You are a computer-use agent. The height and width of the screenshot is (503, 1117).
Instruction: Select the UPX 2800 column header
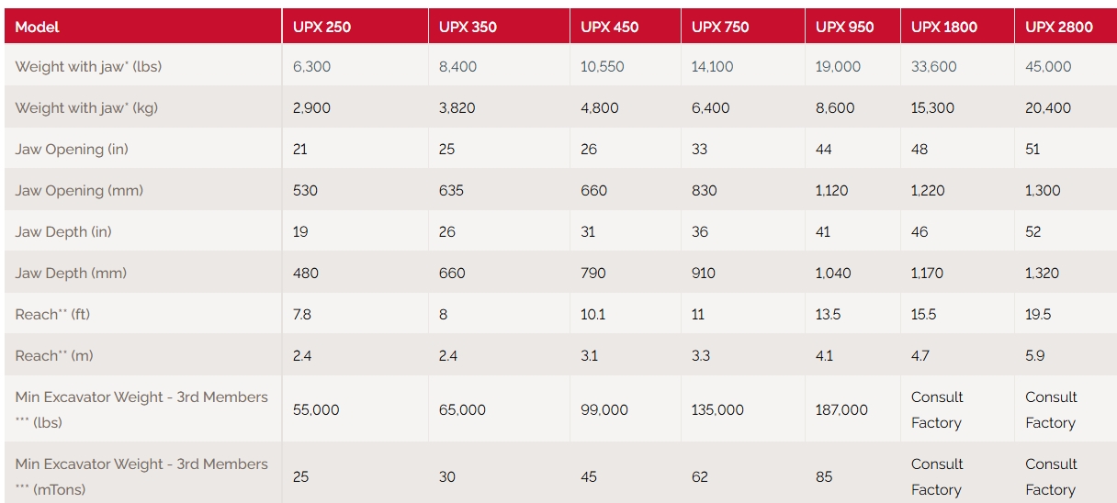coord(1059,27)
